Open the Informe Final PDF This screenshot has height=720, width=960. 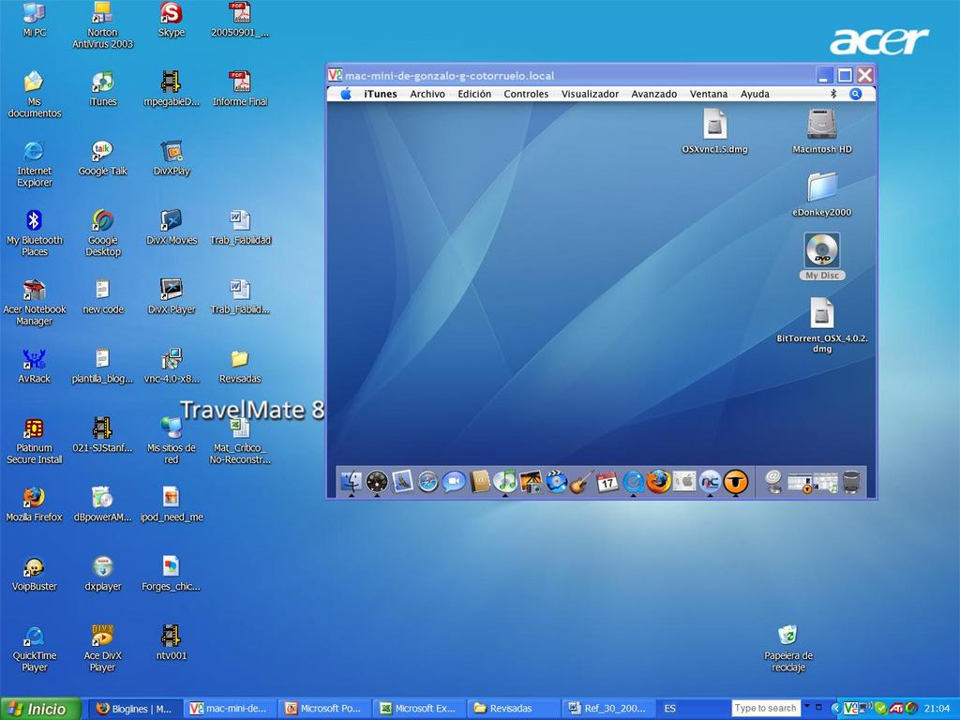[240, 89]
